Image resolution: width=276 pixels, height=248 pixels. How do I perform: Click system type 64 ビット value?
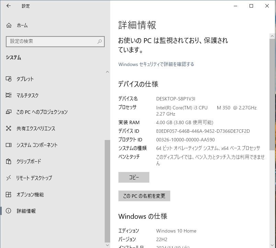(x=208, y=148)
